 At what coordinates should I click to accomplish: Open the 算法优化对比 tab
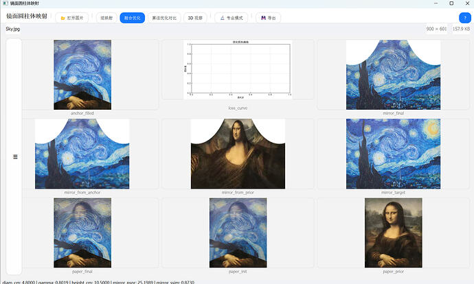click(x=164, y=18)
